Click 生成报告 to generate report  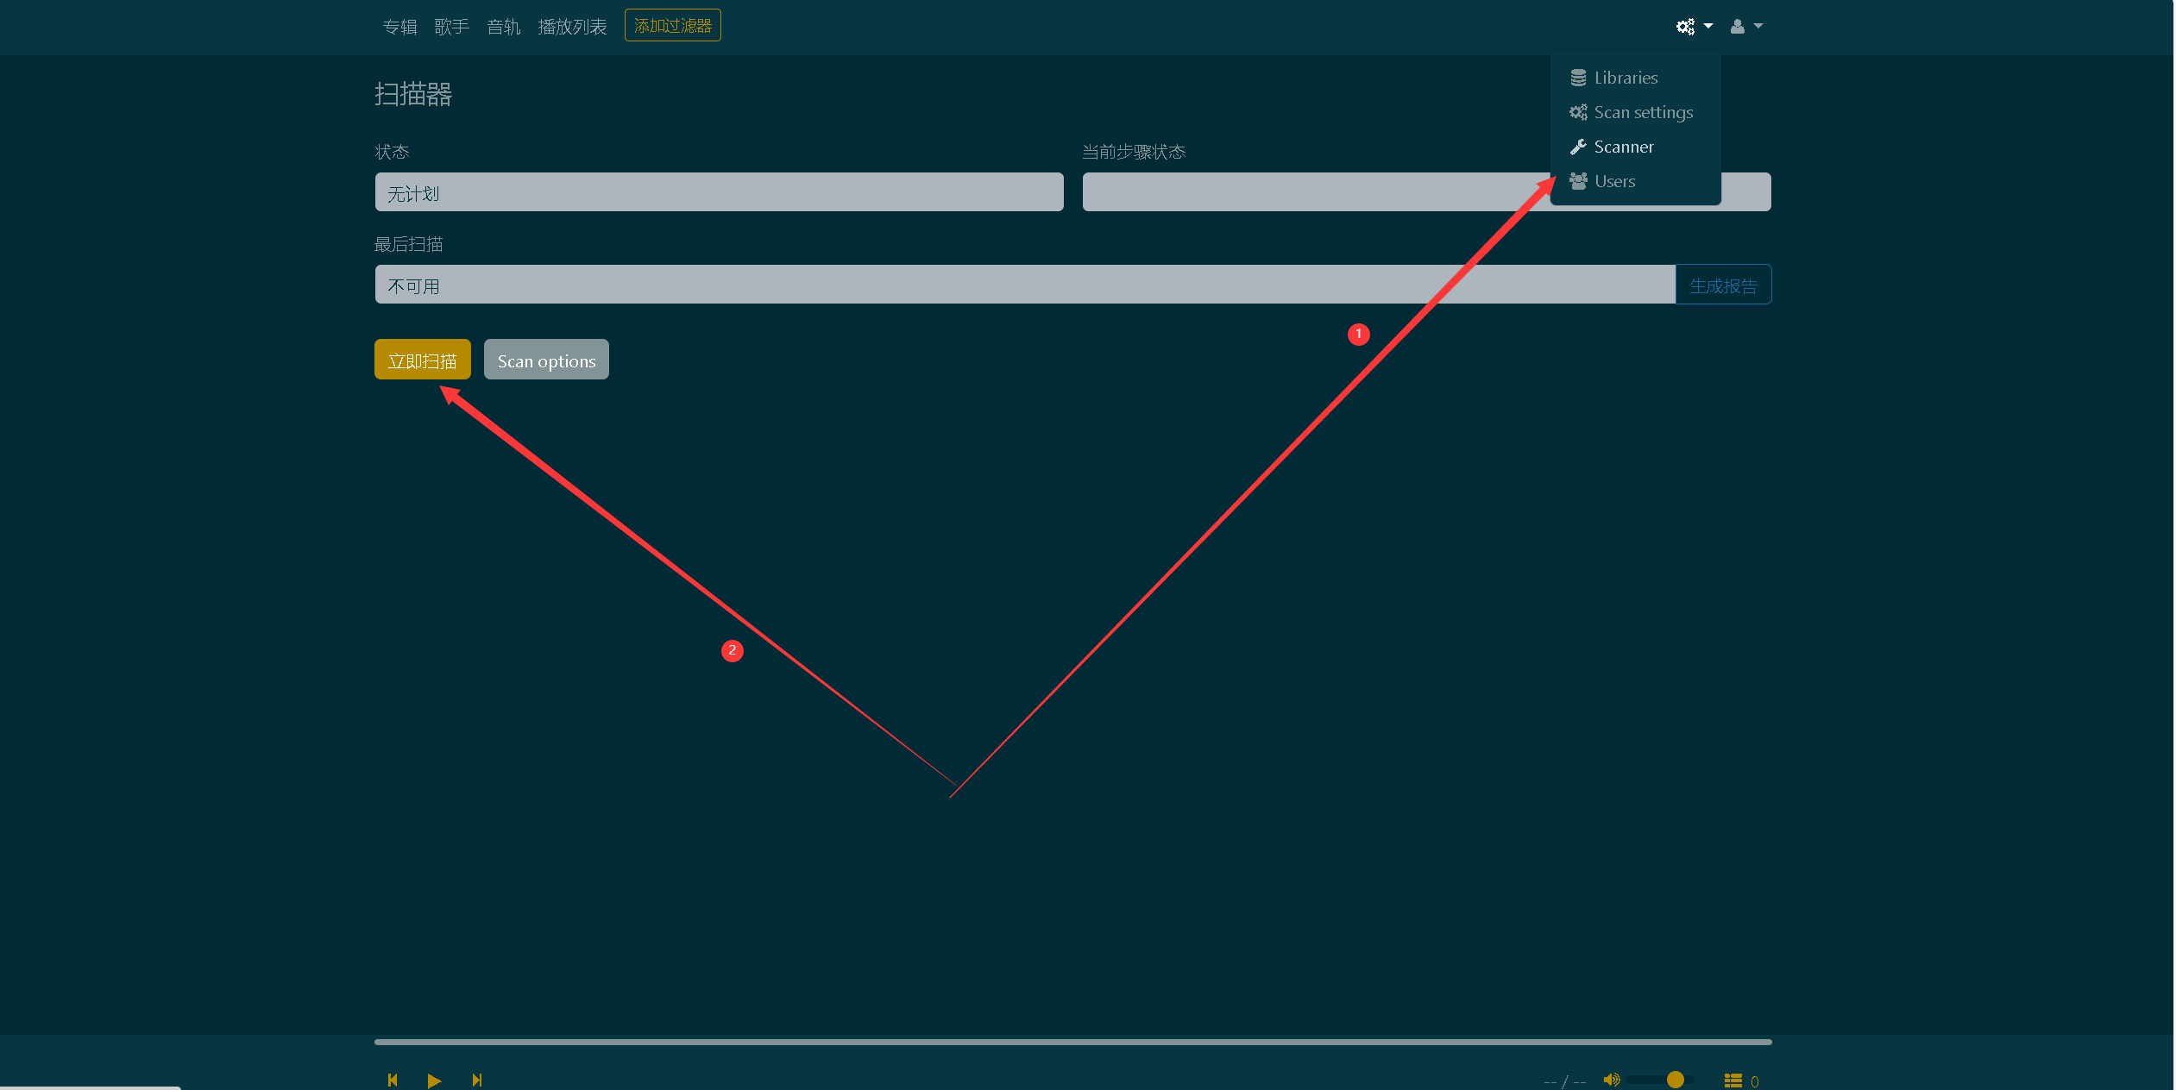(1722, 285)
